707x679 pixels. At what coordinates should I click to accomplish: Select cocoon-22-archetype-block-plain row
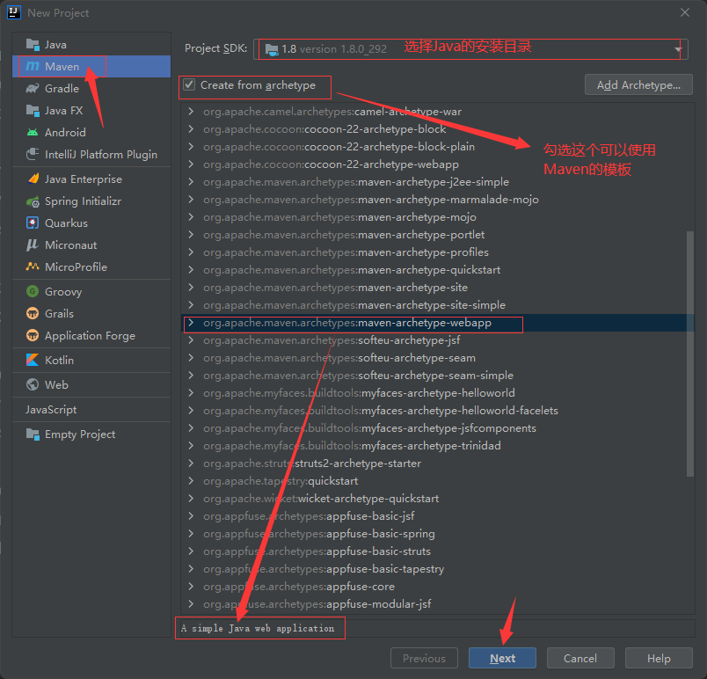437,147
